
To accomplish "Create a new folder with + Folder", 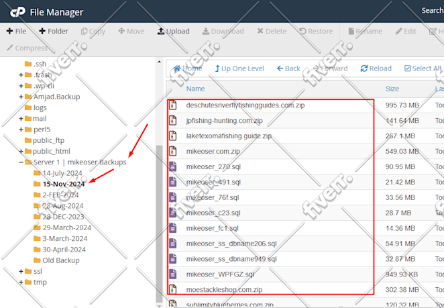I will point(54,31).
